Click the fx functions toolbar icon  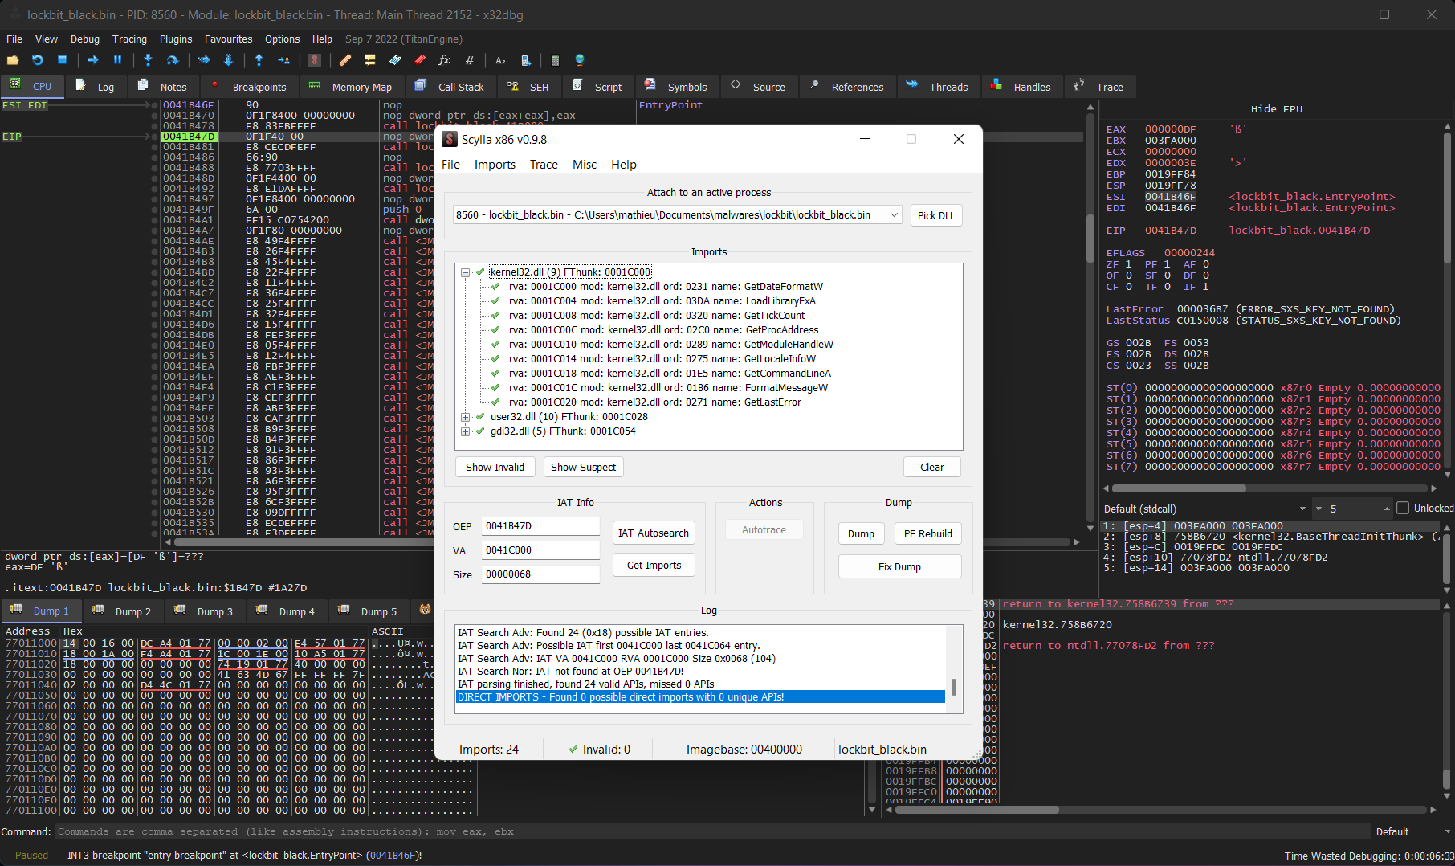[444, 60]
